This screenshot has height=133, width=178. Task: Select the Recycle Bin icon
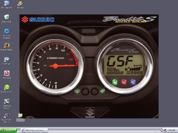click(x=7, y=19)
